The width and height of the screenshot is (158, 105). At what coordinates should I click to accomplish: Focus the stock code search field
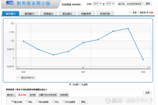click(130, 4)
